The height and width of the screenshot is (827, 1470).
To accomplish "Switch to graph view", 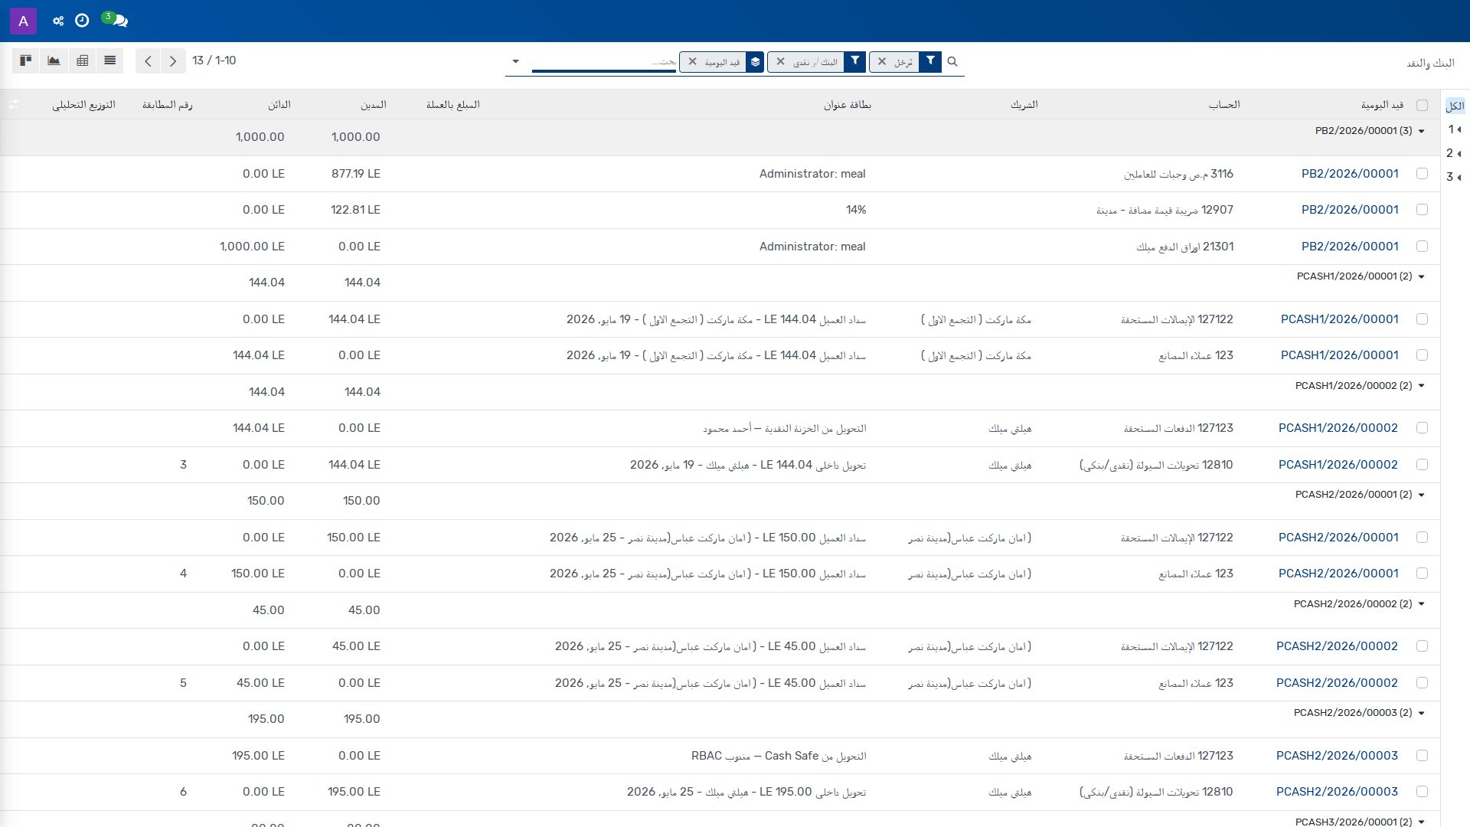I will 54,60.
